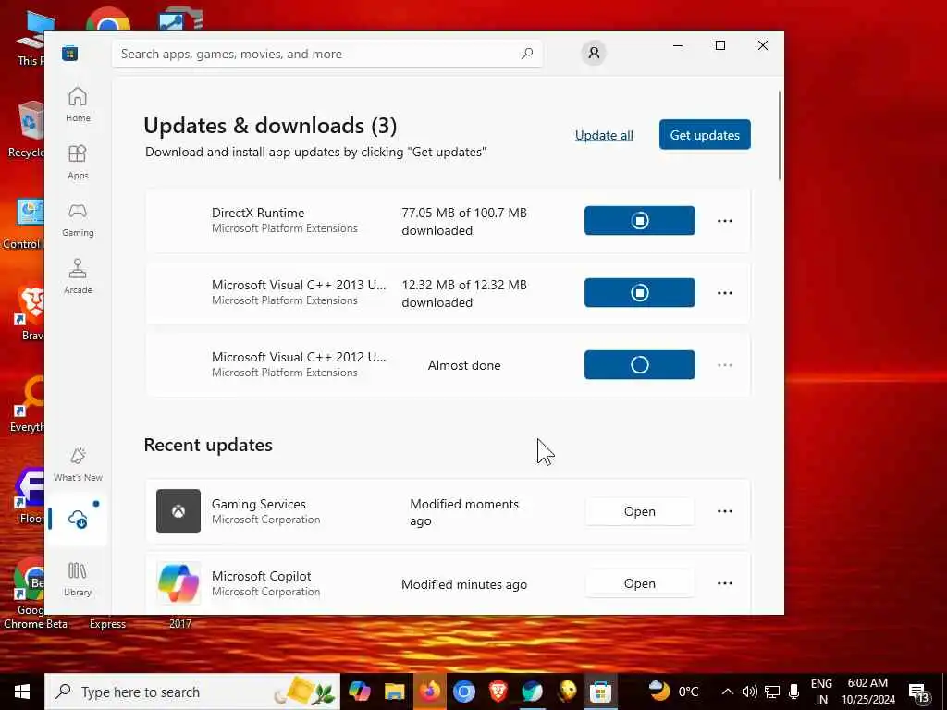Viewport: 947px width, 710px height.
Task: Click the blue Chromium taskbar icon
Action: point(464,692)
